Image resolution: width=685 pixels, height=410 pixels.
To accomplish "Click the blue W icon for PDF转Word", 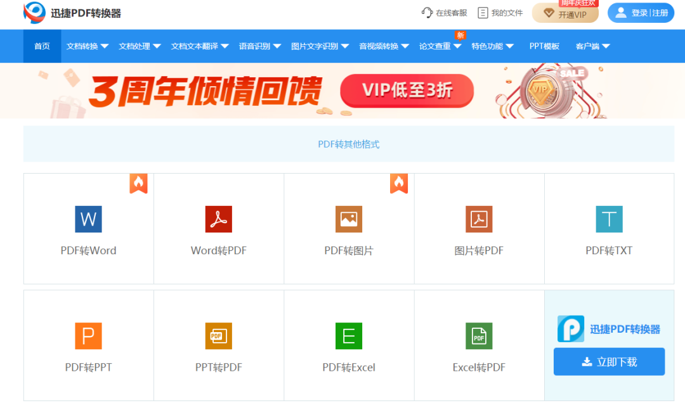I will coord(88,219).
